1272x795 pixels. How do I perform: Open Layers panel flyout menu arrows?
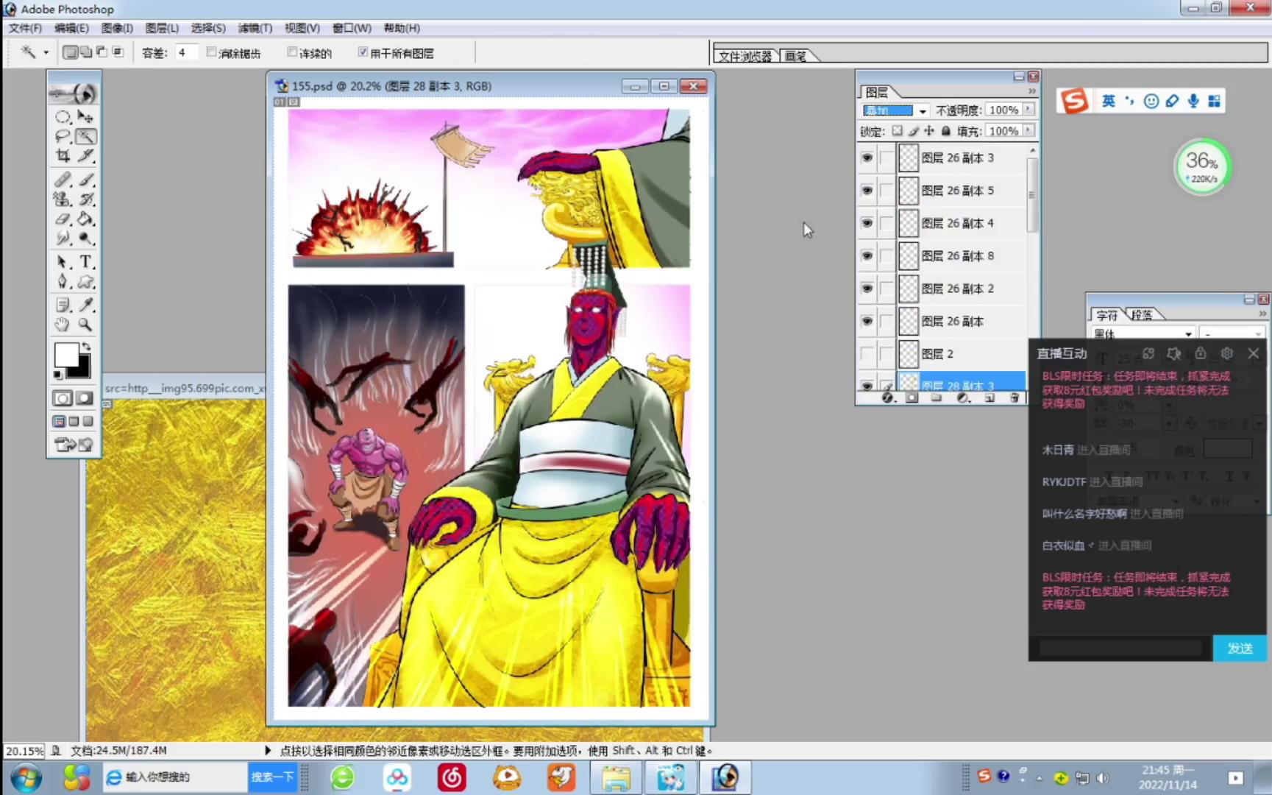tap(1031, 91)
